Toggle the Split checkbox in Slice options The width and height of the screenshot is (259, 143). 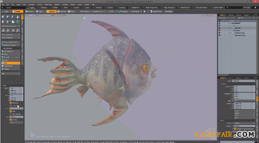tap(11, 111)
